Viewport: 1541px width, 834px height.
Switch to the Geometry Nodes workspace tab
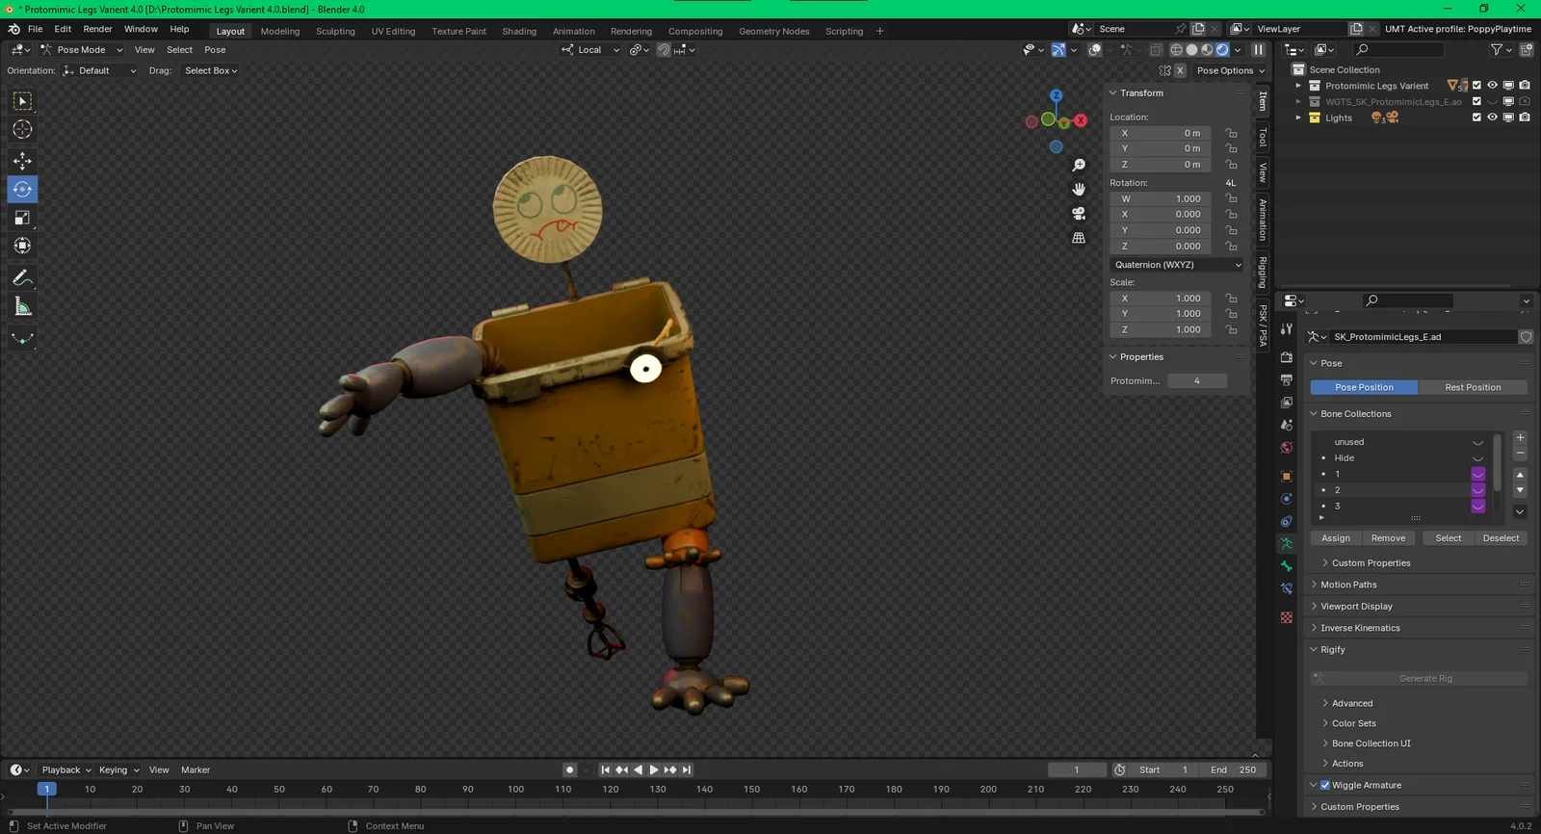(x=773, y=31)
